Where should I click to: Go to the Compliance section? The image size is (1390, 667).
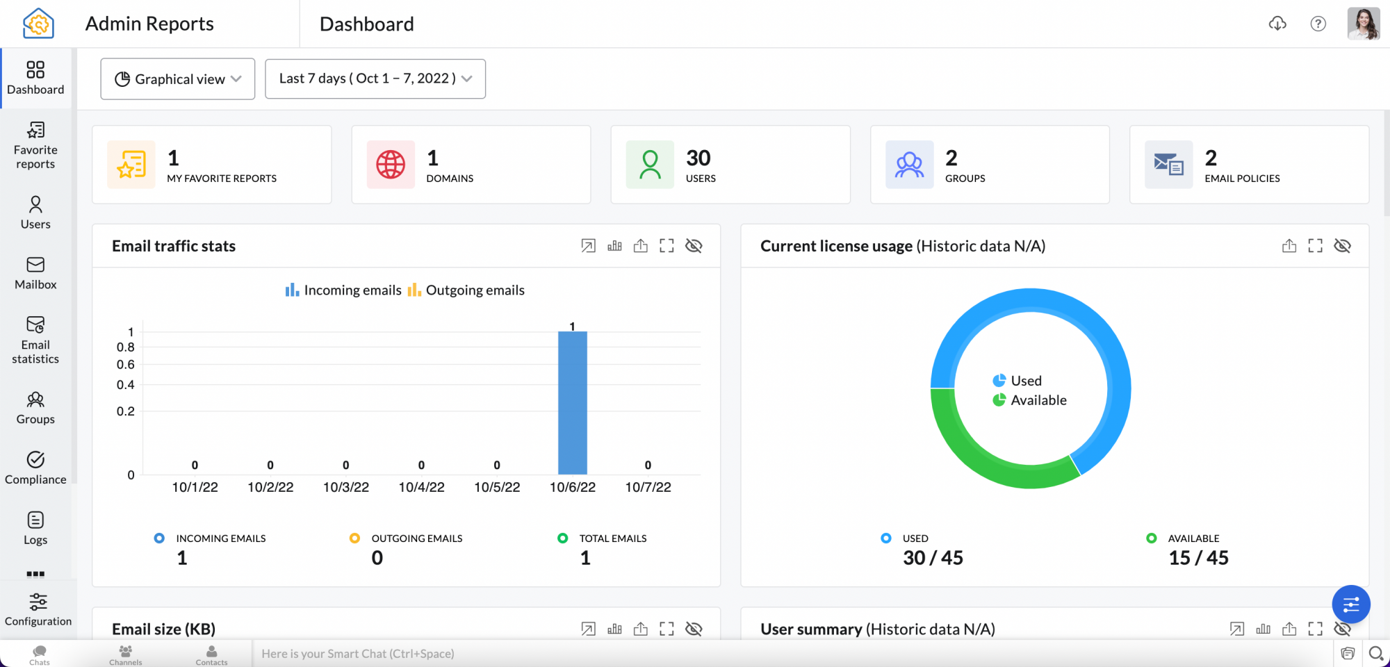(35, 467)
